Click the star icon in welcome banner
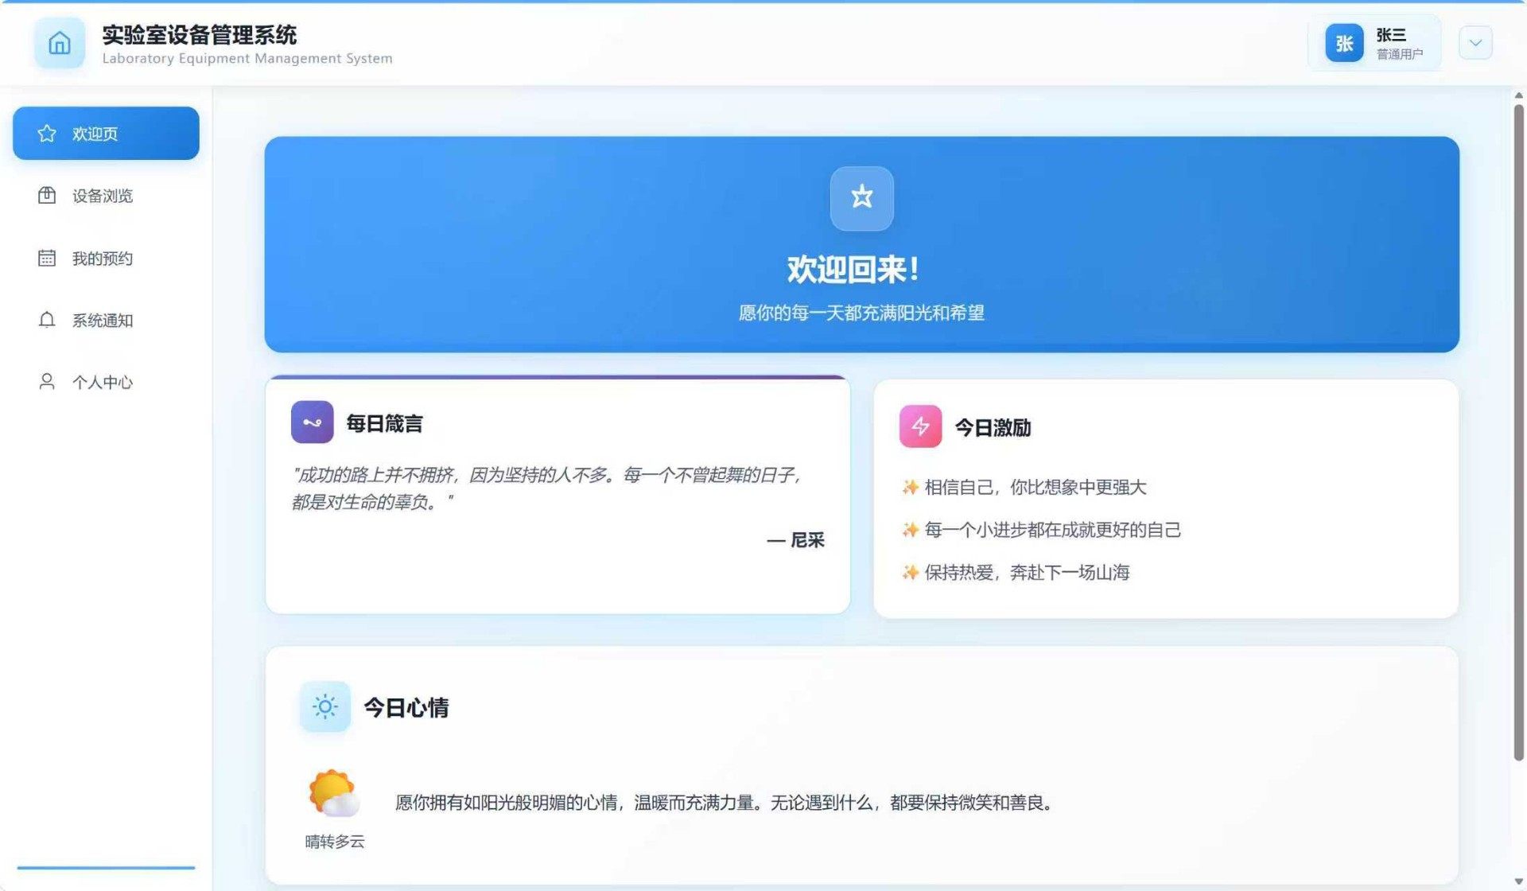Viewport: 1527px width, 891px height. pos(861,198)
